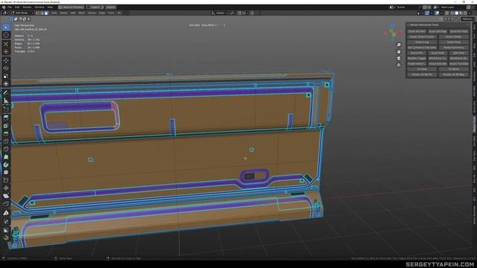Select the Rotate tool
The image size is (477, 268).
(6, 68)
